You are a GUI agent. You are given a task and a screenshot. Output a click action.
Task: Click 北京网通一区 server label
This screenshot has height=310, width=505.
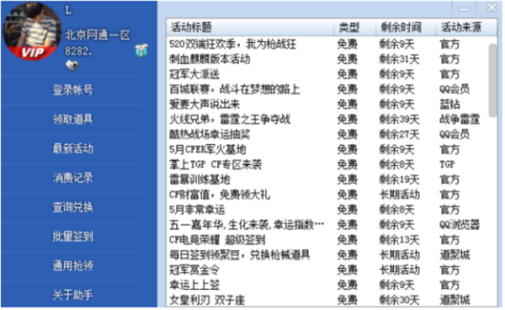tap(98, 35)
